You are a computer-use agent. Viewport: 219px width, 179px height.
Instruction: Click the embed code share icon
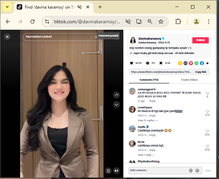185,63
